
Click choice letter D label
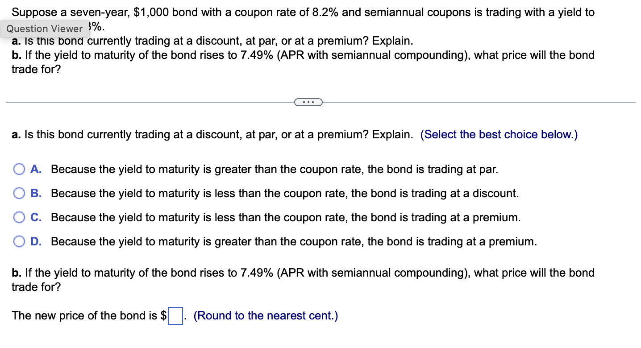[x=36, y=241]
